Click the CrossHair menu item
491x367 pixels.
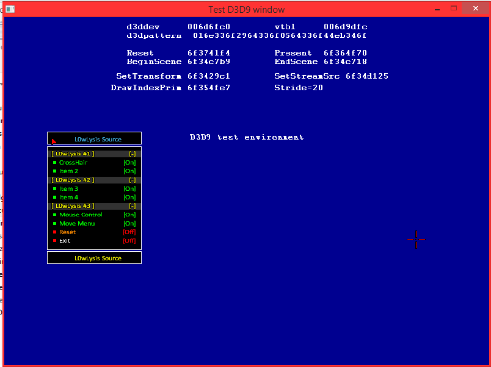tap(73, 163)
